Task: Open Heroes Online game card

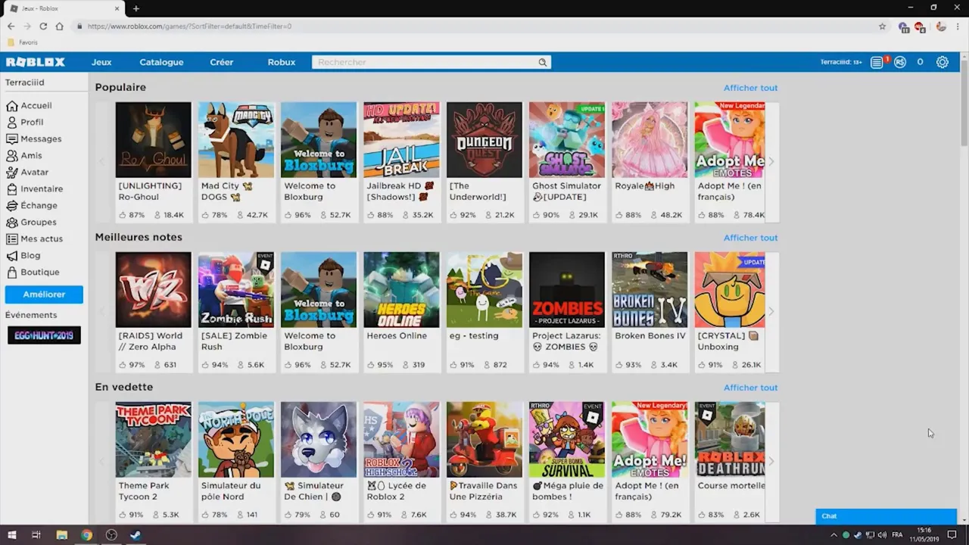Action: click(401, 312)
